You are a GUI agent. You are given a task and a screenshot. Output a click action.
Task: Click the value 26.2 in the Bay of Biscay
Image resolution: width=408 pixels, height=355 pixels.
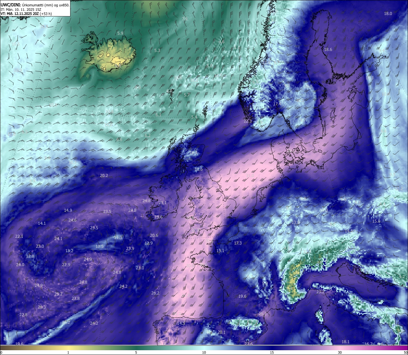click(155, 293)
